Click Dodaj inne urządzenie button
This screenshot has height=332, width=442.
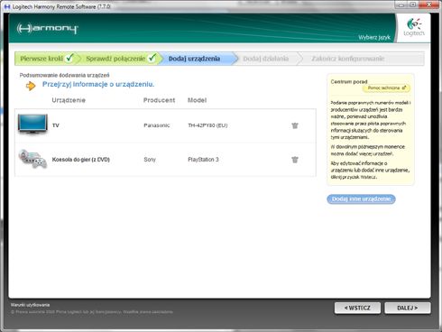pyautogui.click(x=361, y=199)
